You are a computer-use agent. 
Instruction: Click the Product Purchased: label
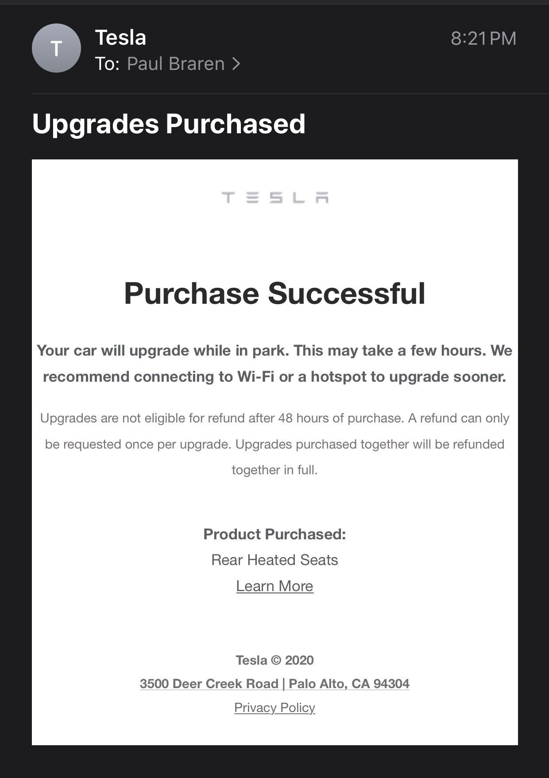point(274,534)
